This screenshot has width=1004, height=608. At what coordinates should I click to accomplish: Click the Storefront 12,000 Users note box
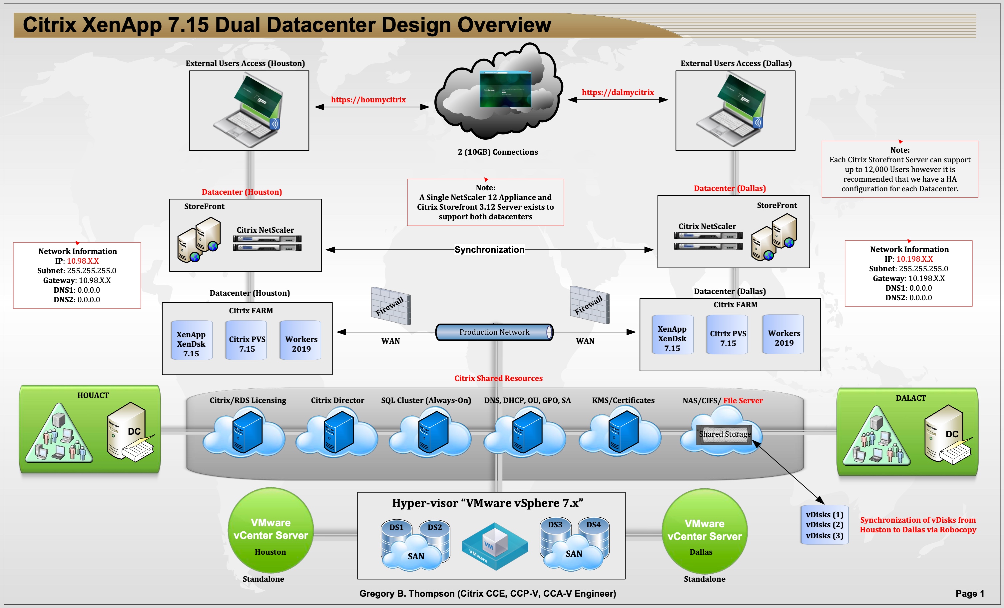(900, 169)
